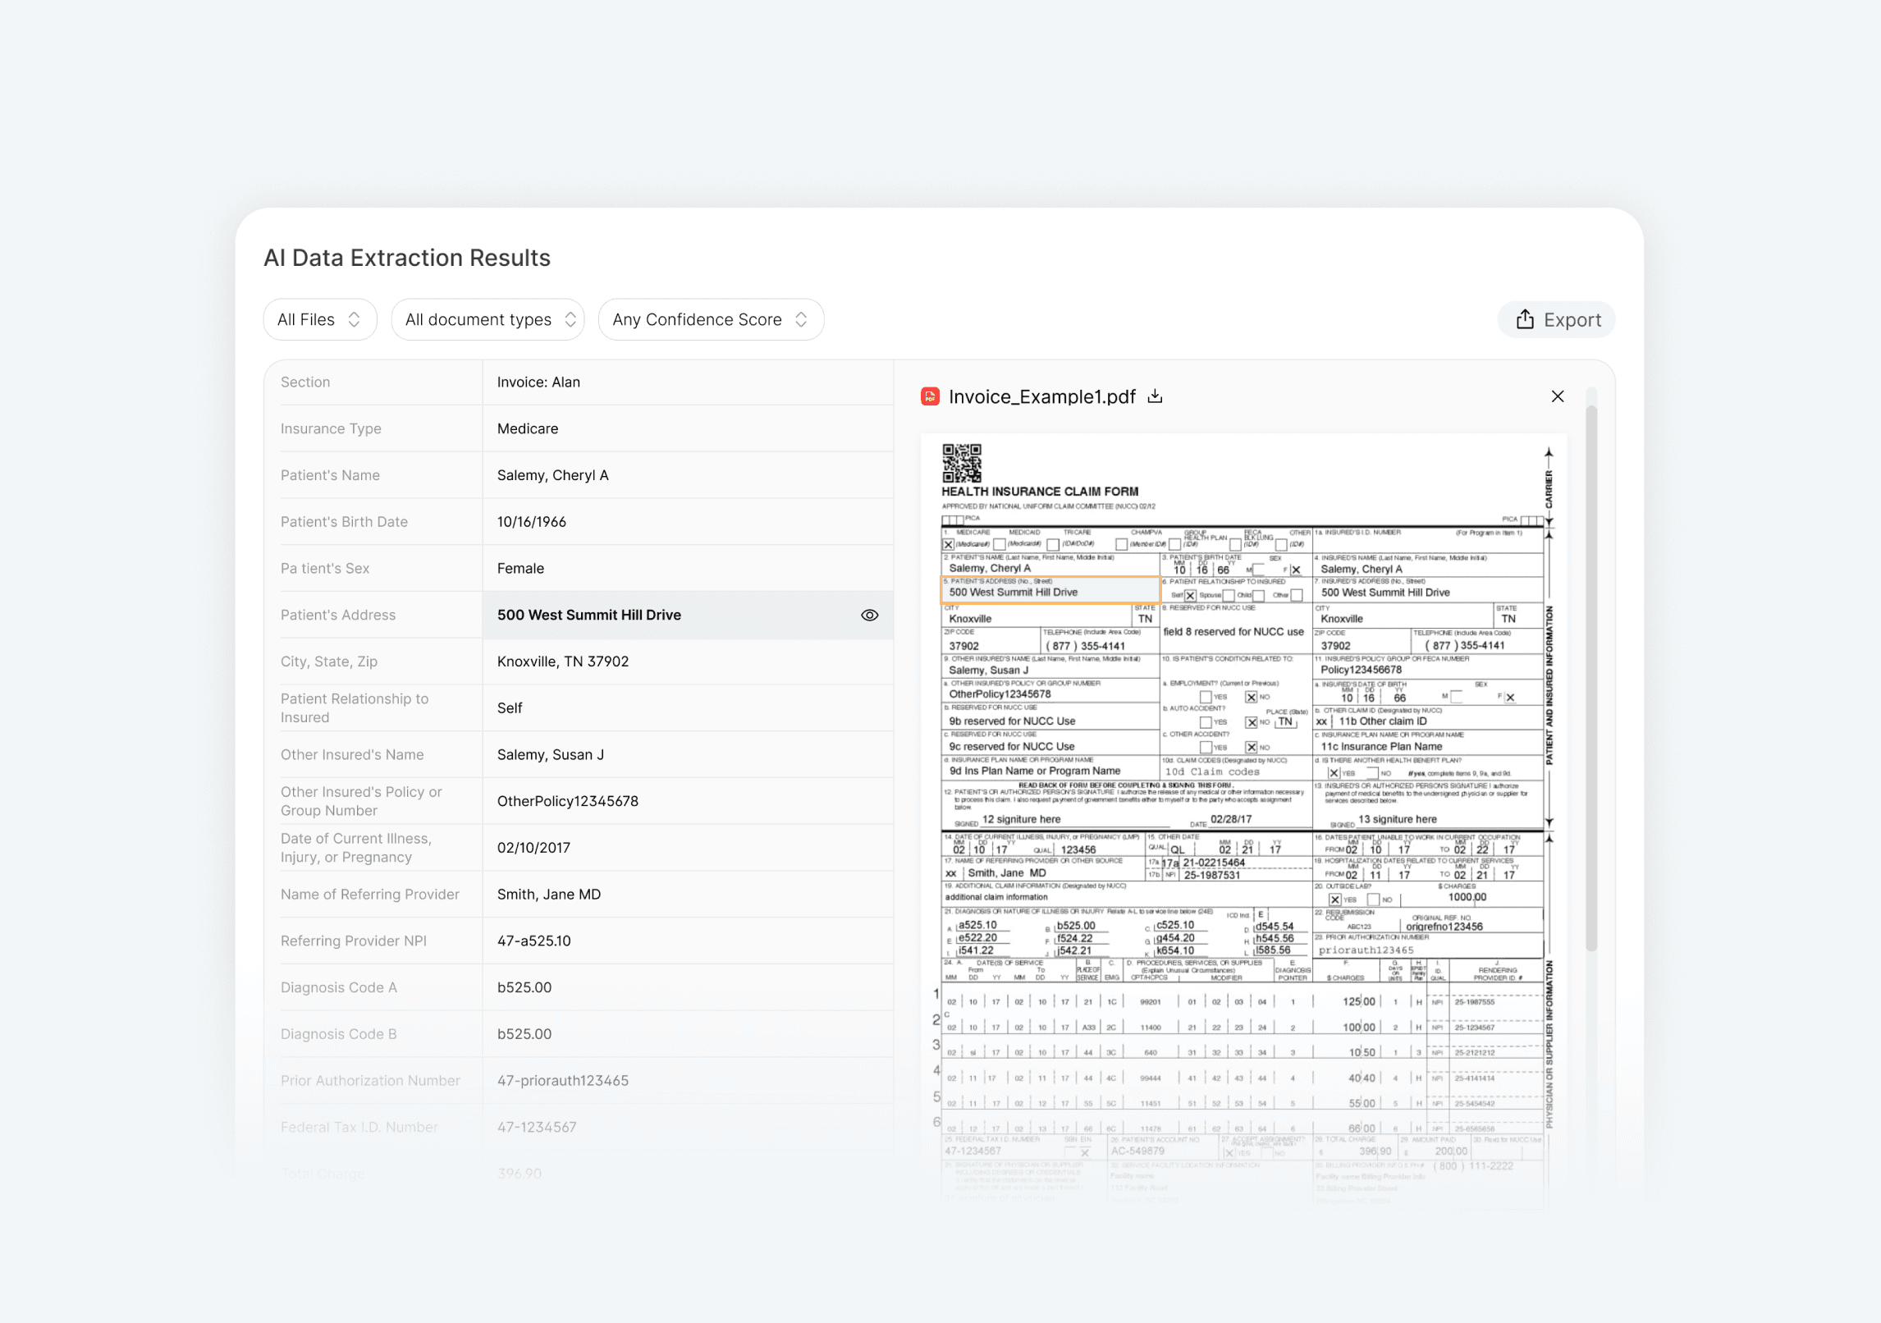Toggle the Self relationship checkbox on form
1881x1323 pixels.
[1190, 595]
